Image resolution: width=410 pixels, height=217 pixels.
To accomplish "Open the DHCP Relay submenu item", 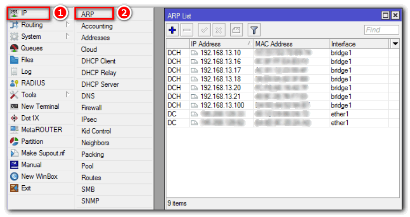I will coord(99,73).
